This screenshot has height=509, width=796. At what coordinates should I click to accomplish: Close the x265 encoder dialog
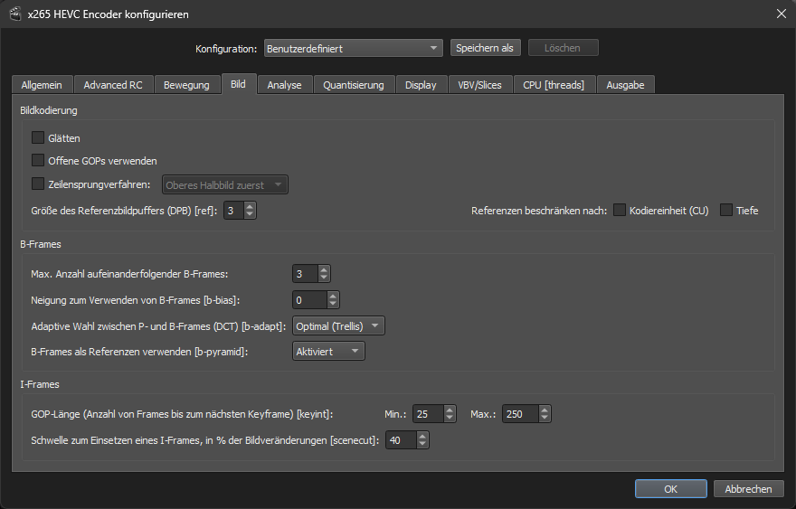782,14
